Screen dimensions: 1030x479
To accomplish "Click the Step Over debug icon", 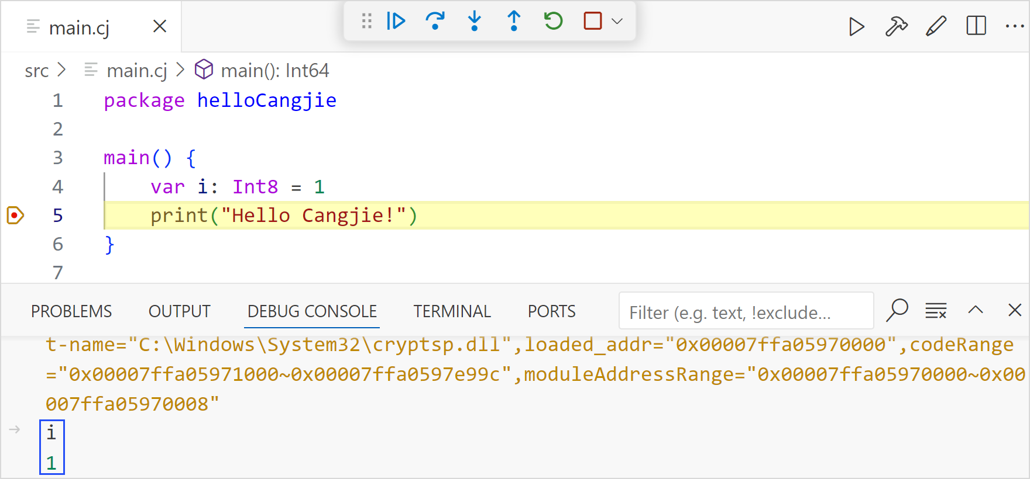I will pyautogui.click(x=435, y=22).
